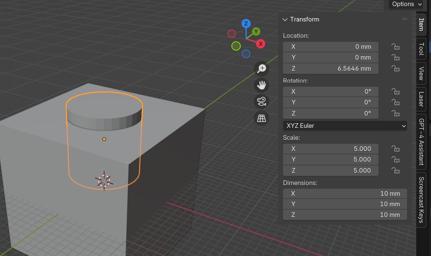Viewport: 431px width, 256px height.
Task: Switch to the View sidebar tab
Action: pos(421,73)
